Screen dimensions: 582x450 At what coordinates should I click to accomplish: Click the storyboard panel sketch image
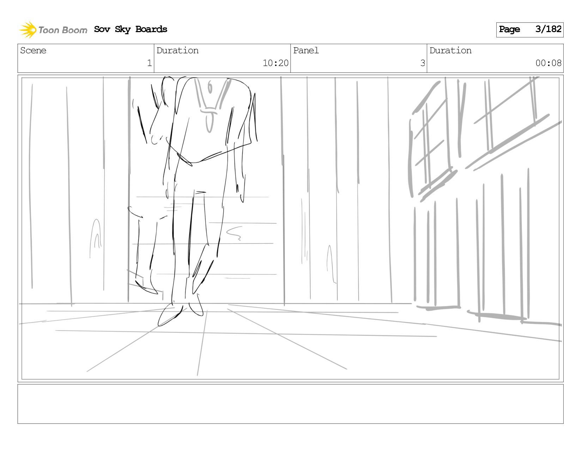tap(291, 228)
